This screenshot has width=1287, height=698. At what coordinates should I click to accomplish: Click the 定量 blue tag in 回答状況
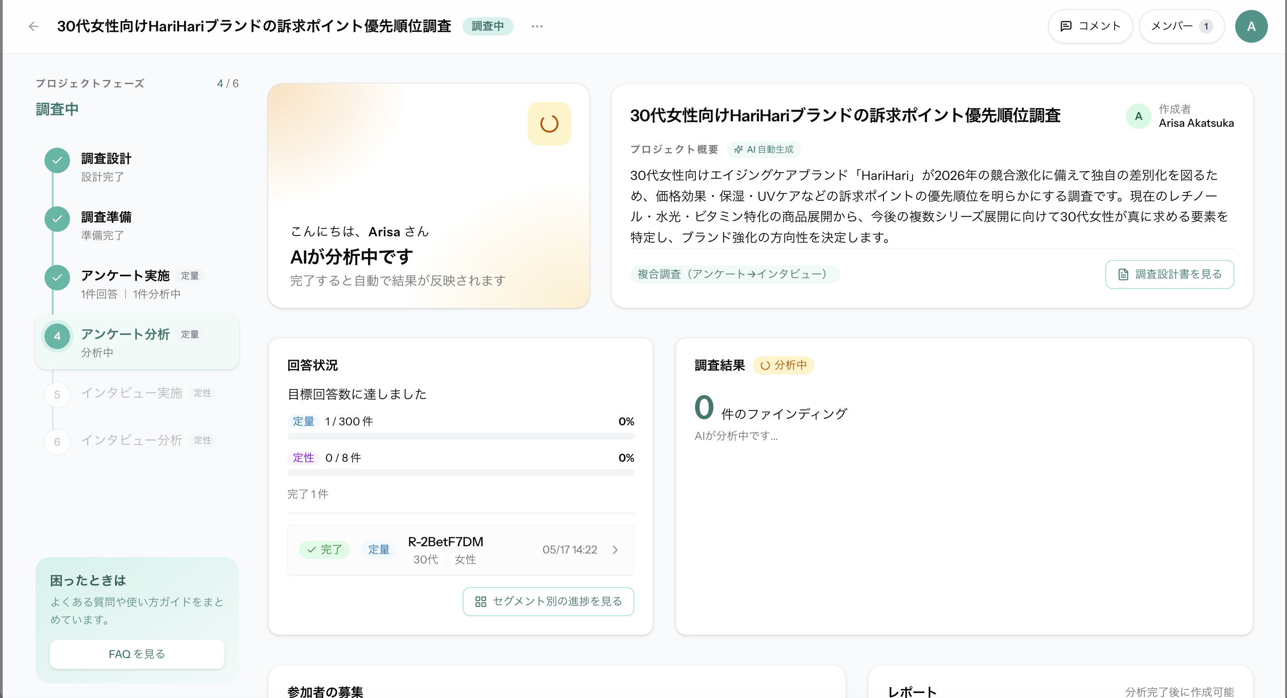303,421
